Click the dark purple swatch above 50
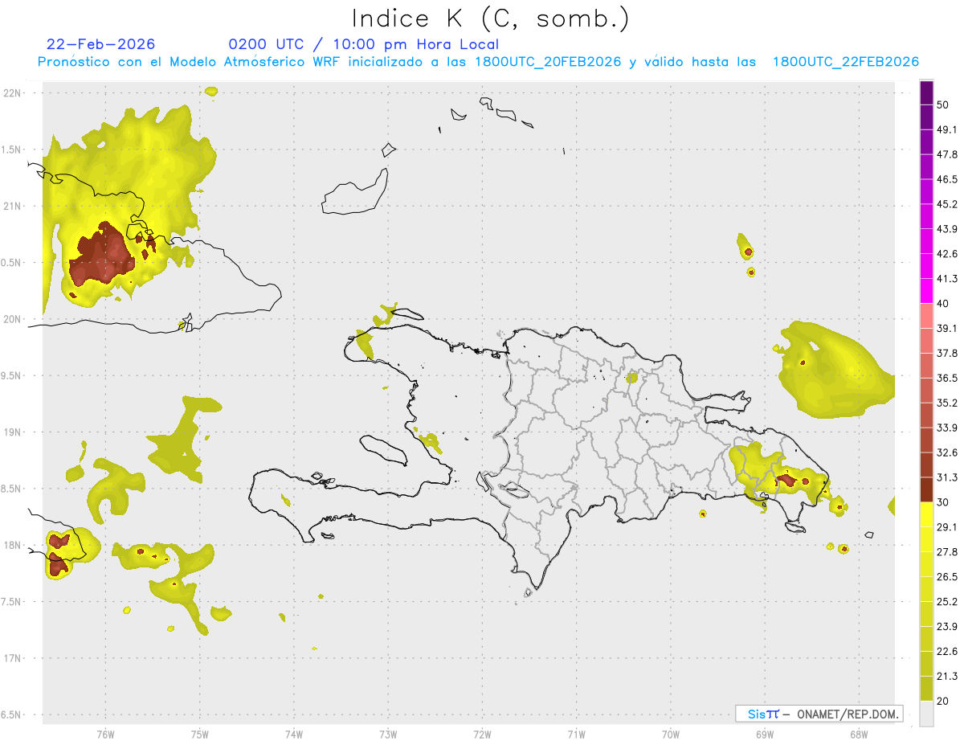 coord(926,93)
